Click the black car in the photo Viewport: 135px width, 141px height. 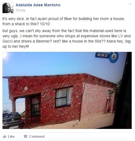13,120
